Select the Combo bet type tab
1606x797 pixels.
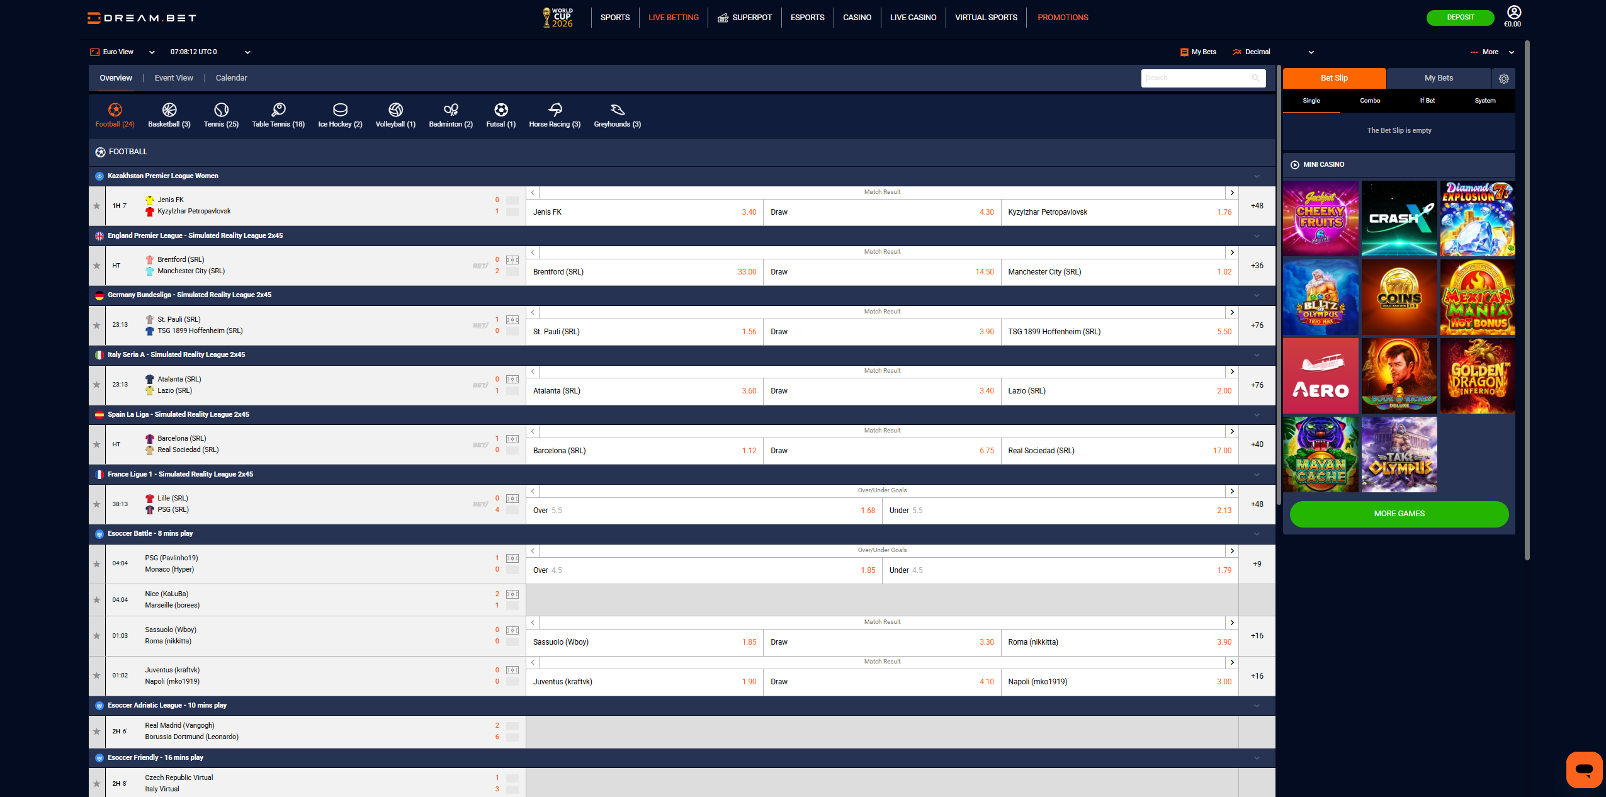pyautogui.click(x=1369, y=101)
